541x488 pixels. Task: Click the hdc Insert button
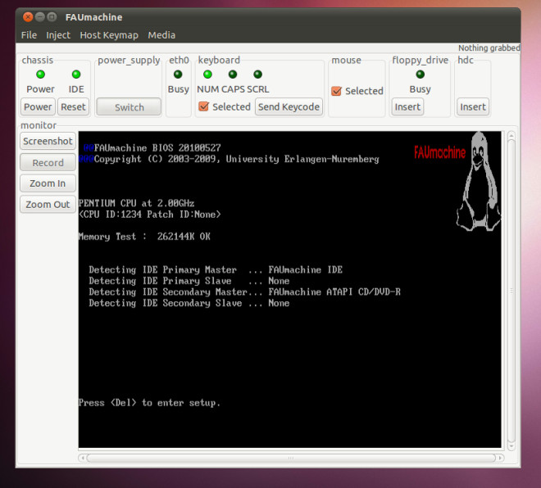[473, 106]
